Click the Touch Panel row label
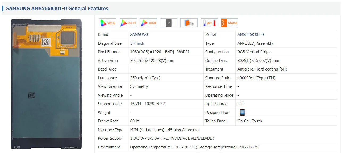 tap(216, 121)
